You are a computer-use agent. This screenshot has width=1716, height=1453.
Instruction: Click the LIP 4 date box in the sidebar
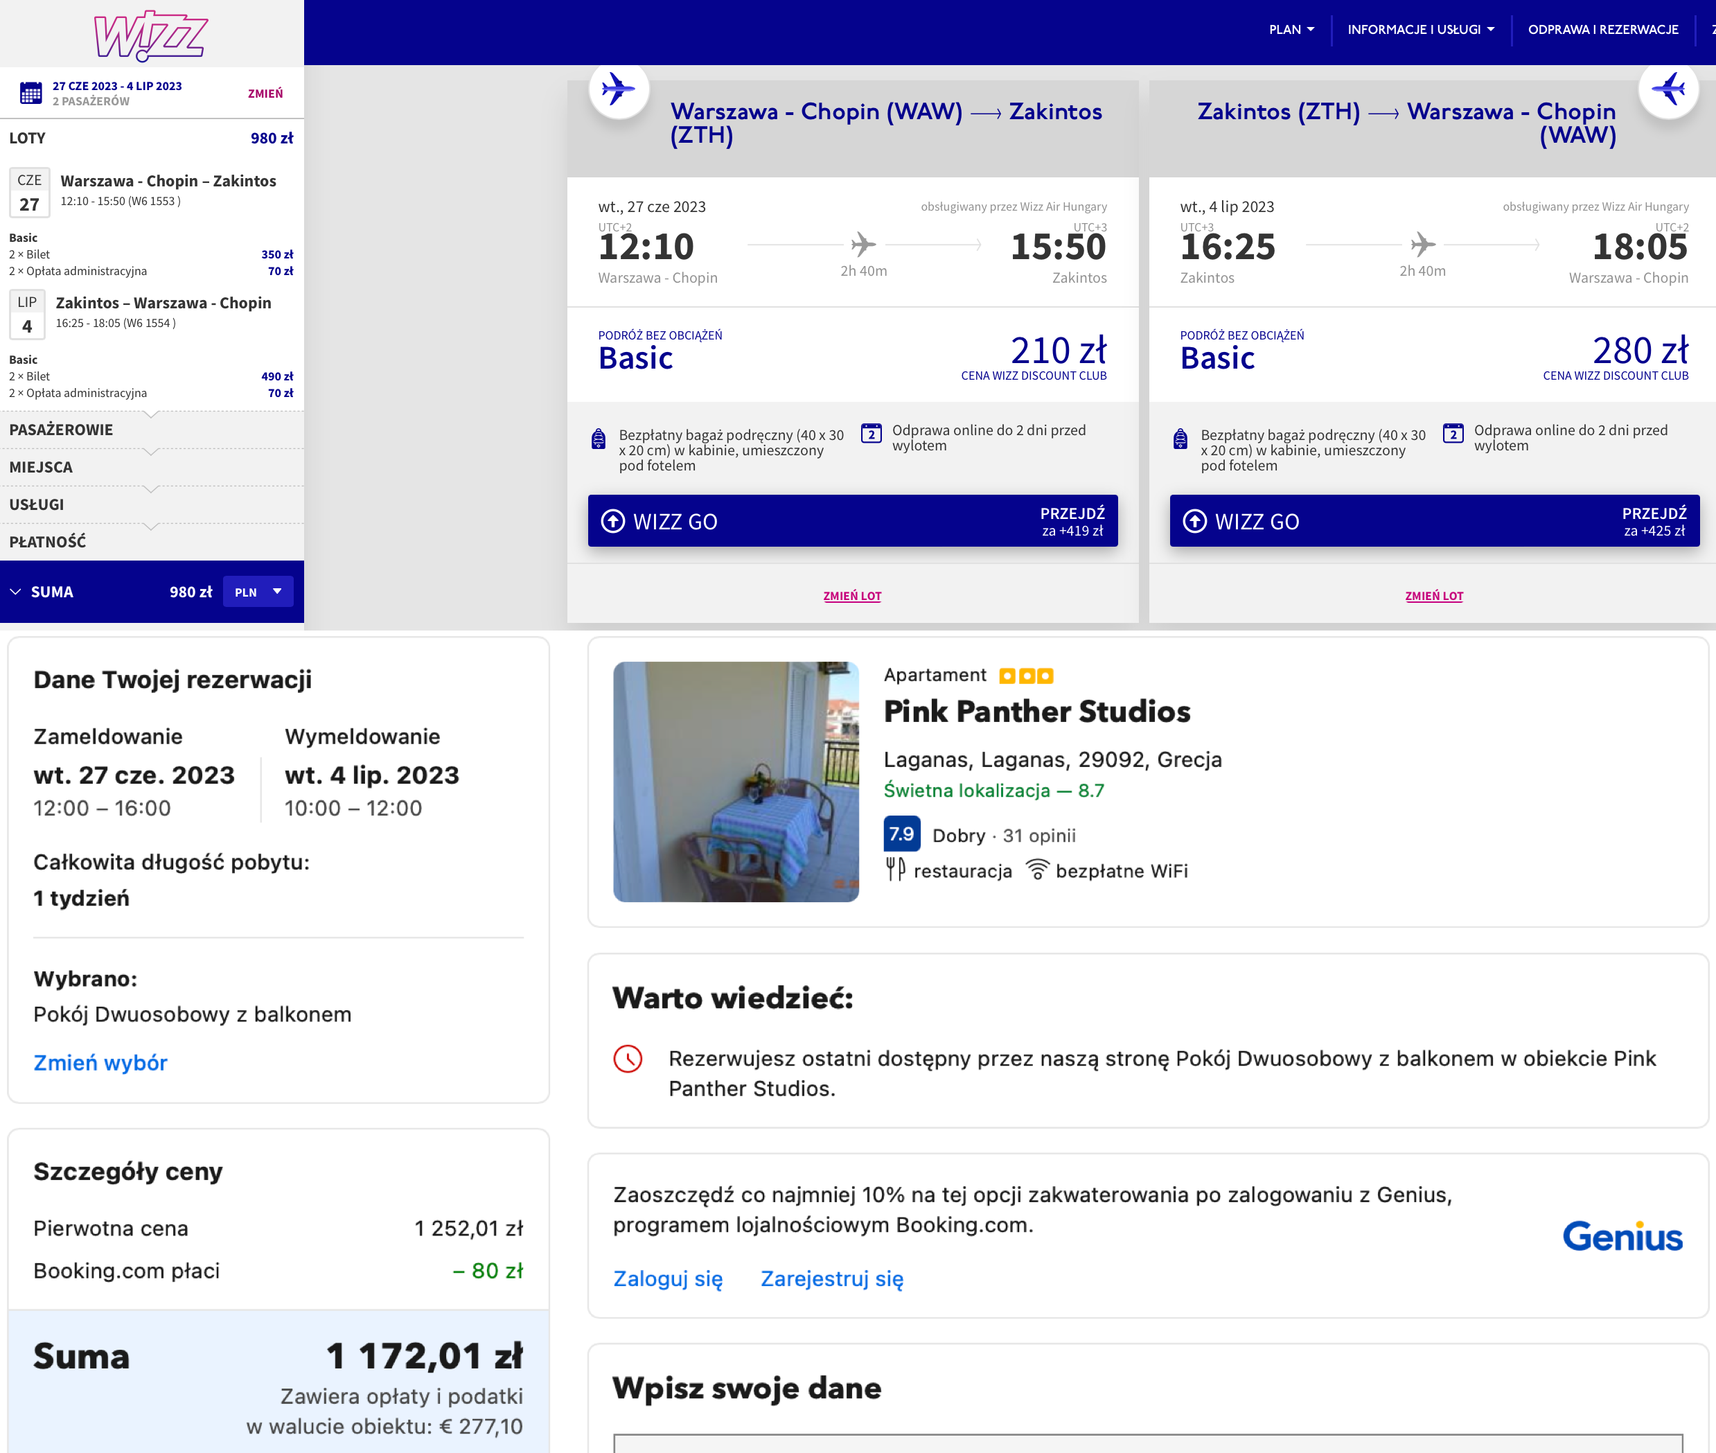(27, 315)
